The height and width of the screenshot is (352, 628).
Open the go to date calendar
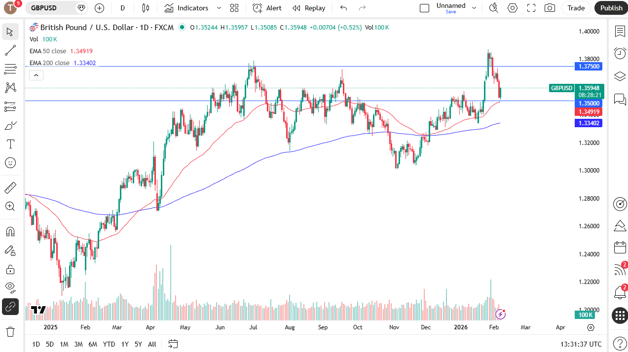(x=173, y=344)
